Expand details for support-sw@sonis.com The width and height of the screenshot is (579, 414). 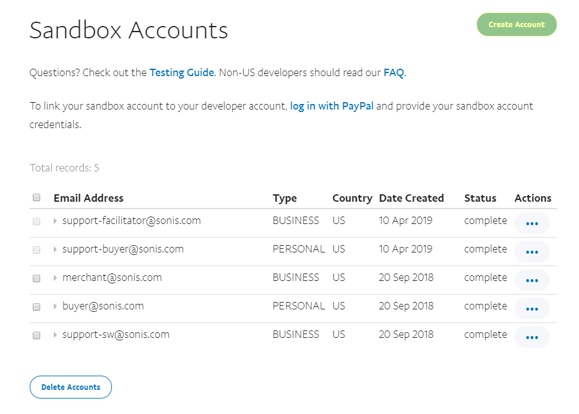click(54, 334)
